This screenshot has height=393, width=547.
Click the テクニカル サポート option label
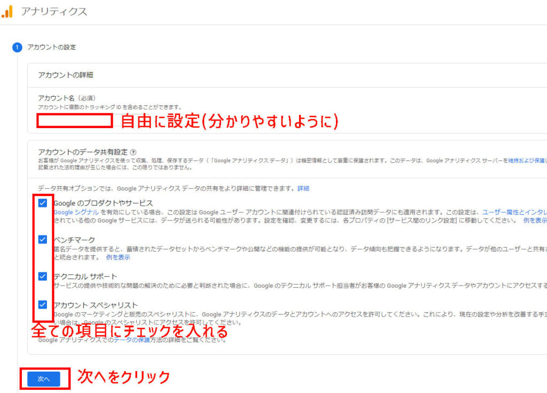[85, 277]
